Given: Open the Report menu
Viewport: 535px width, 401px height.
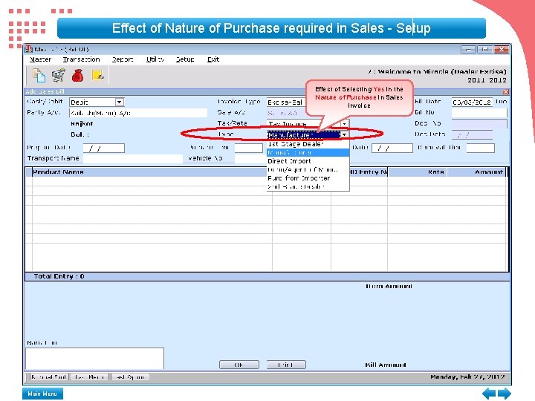Looking at the screenshot, I should click(x=123, y=59).
